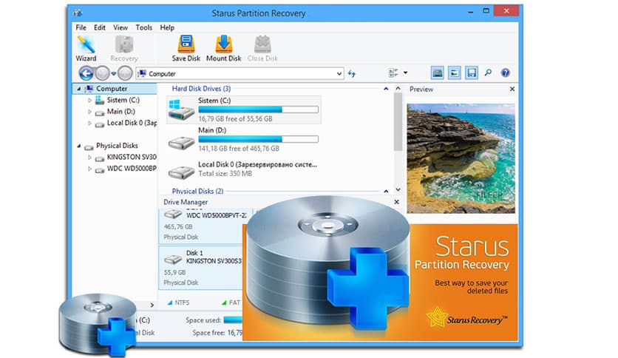Open help with the question mark icon
Screen dimensions: 618x358
[x=506, y=72]
